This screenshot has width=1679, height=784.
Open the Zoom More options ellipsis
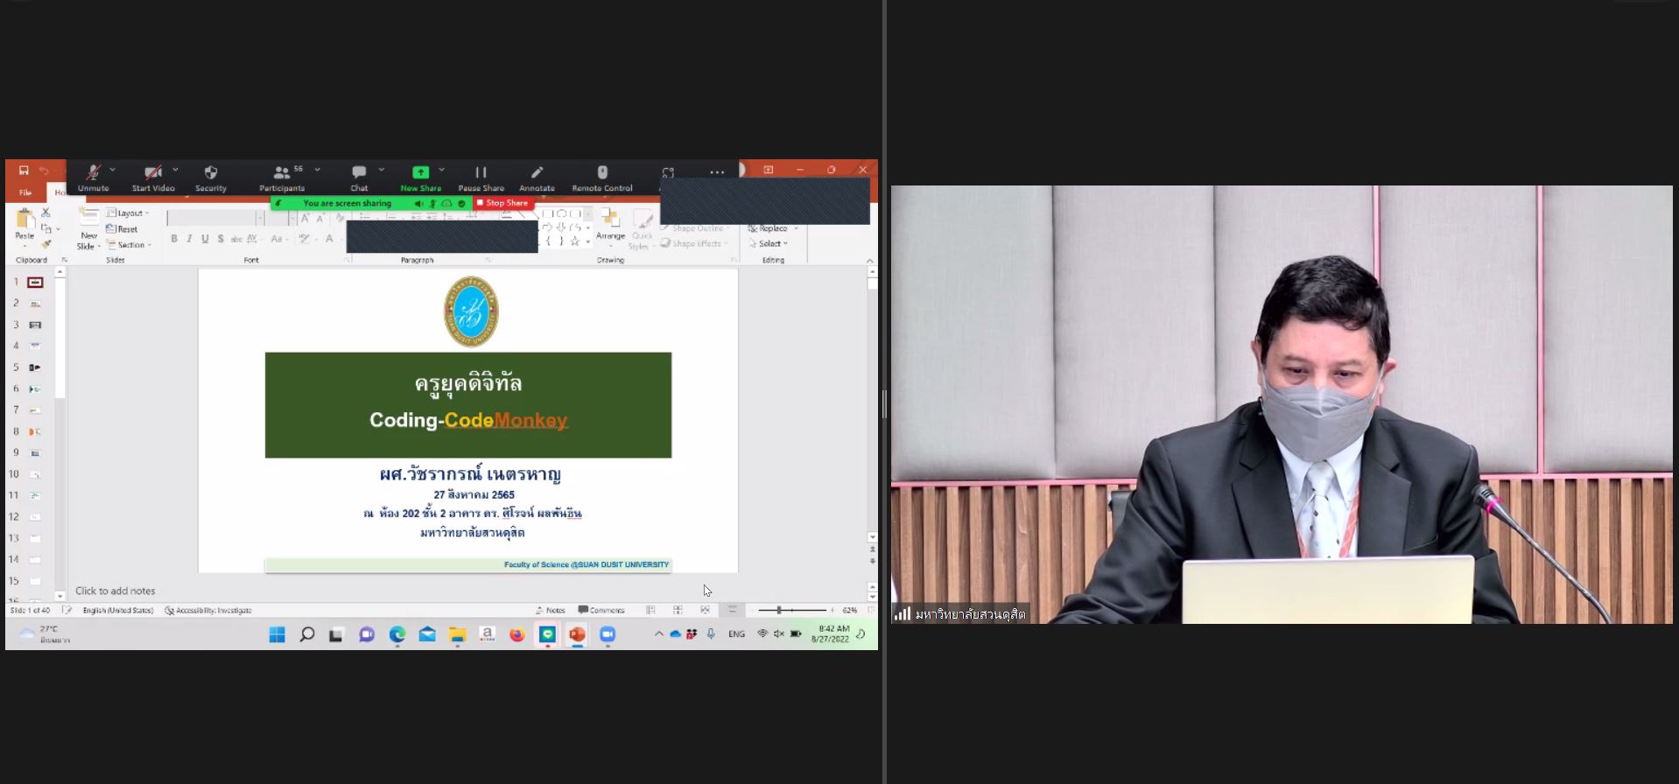tap(717, 172)
